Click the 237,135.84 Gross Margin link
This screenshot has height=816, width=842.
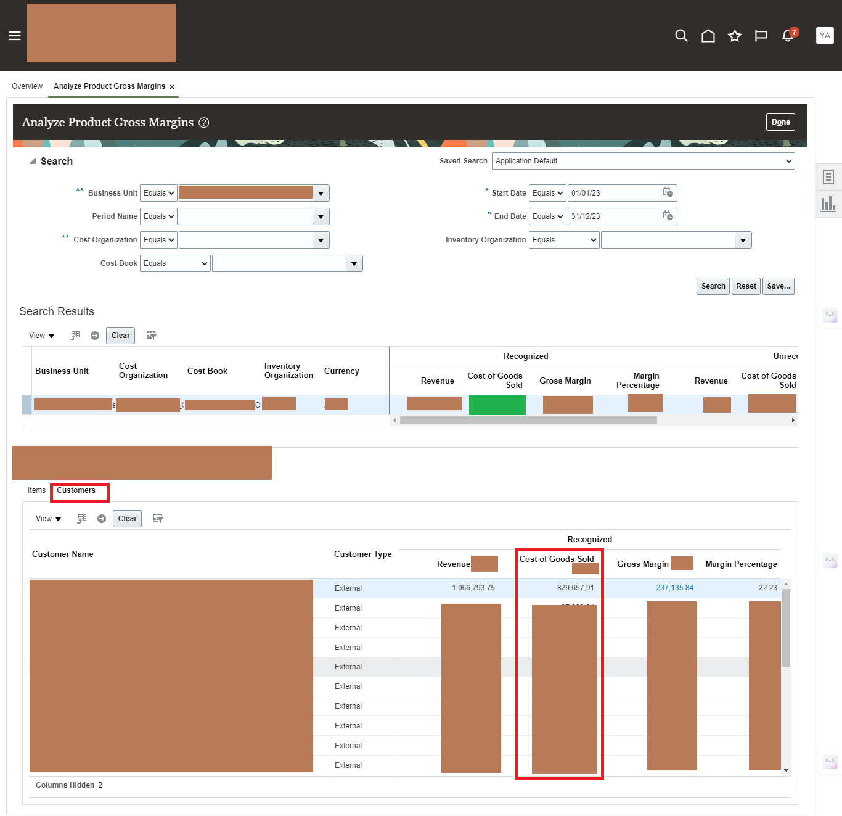674,588
